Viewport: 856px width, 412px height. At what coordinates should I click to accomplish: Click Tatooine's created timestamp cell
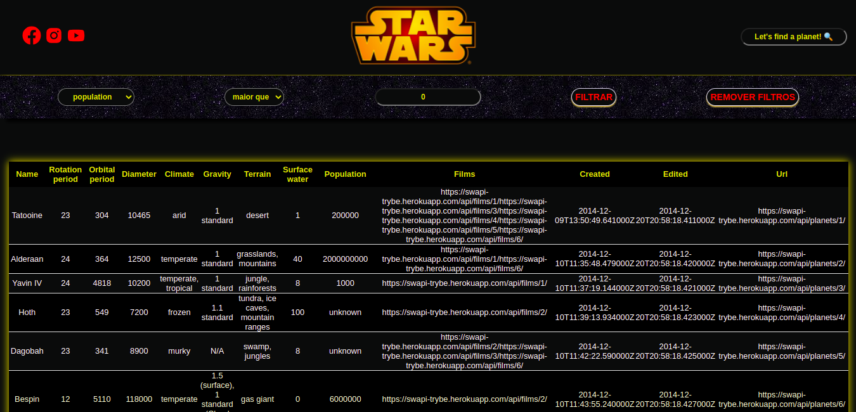(x=595, y=216)
